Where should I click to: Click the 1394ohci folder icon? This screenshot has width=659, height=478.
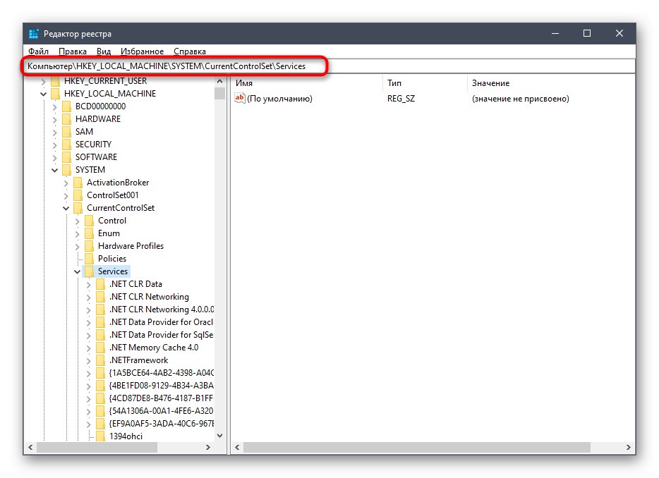(100, 436)
